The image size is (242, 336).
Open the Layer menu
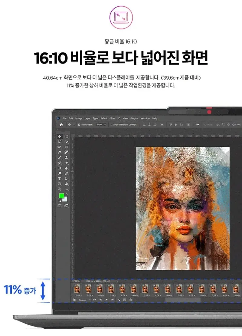(x=87, y=118)
